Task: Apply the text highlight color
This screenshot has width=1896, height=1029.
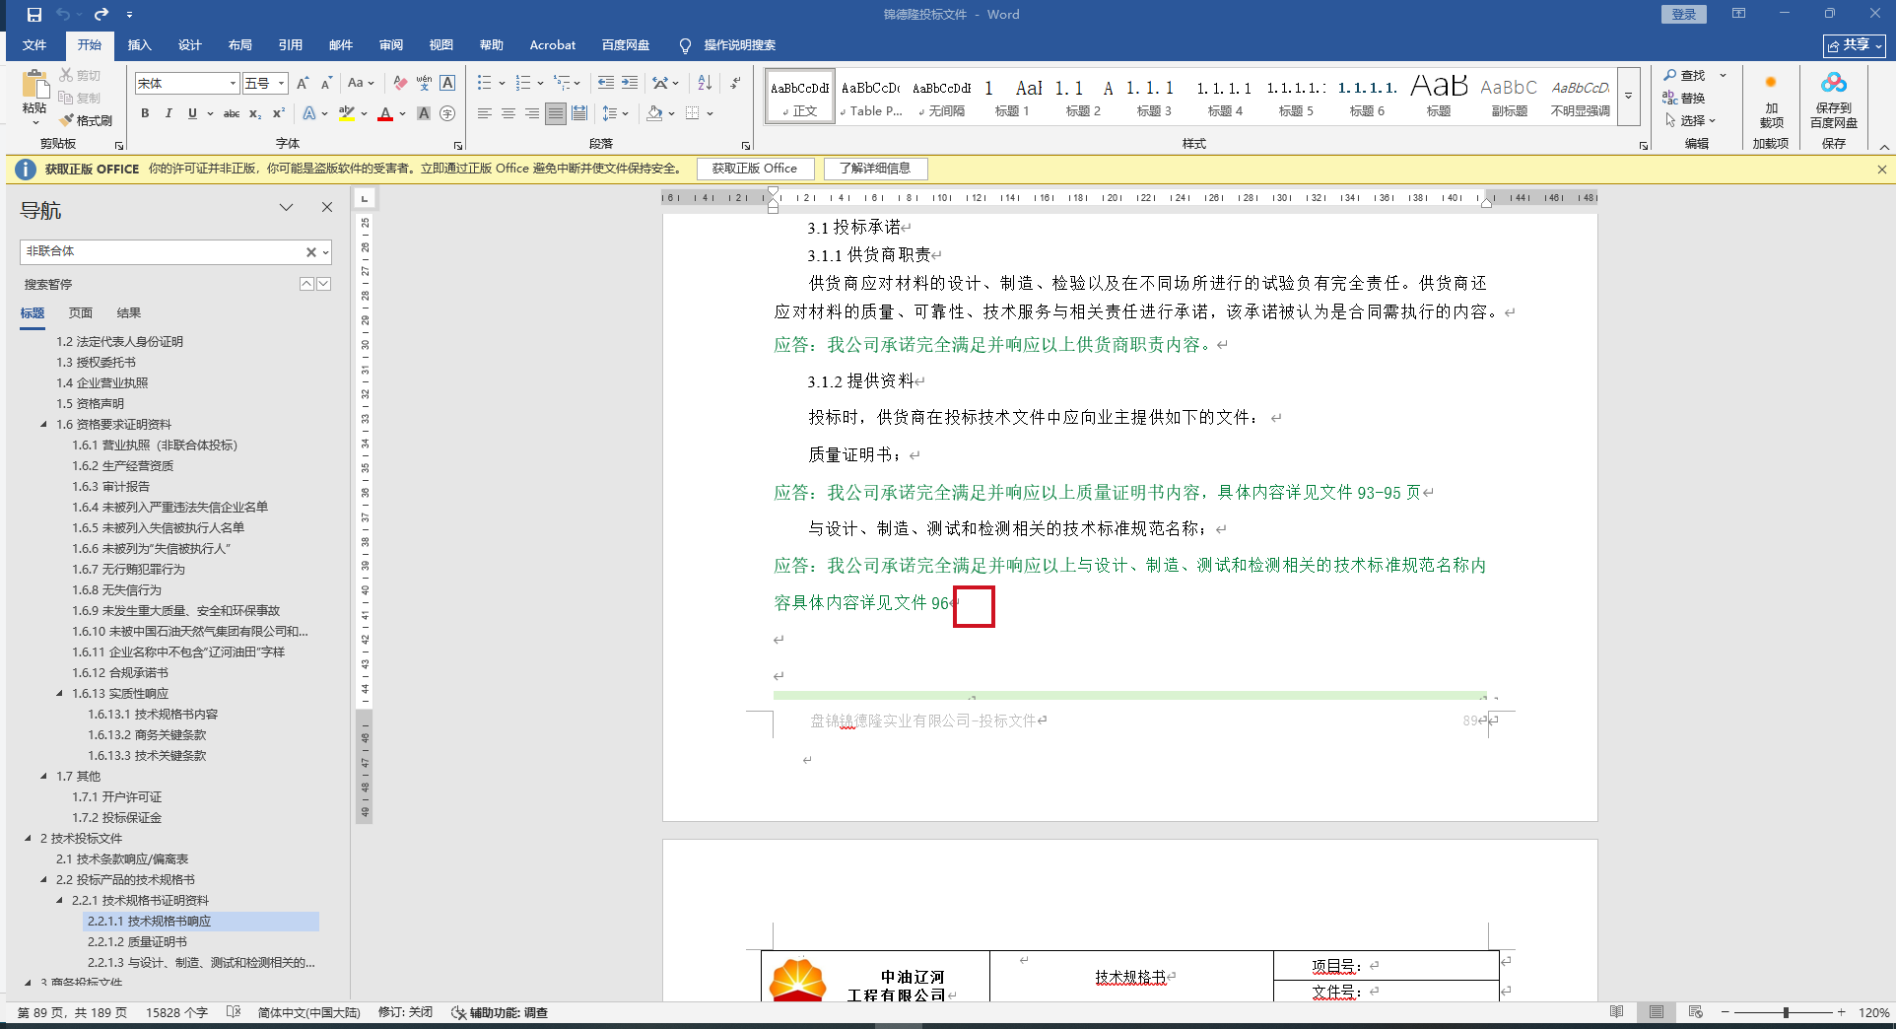Action: tap(346, 113)
